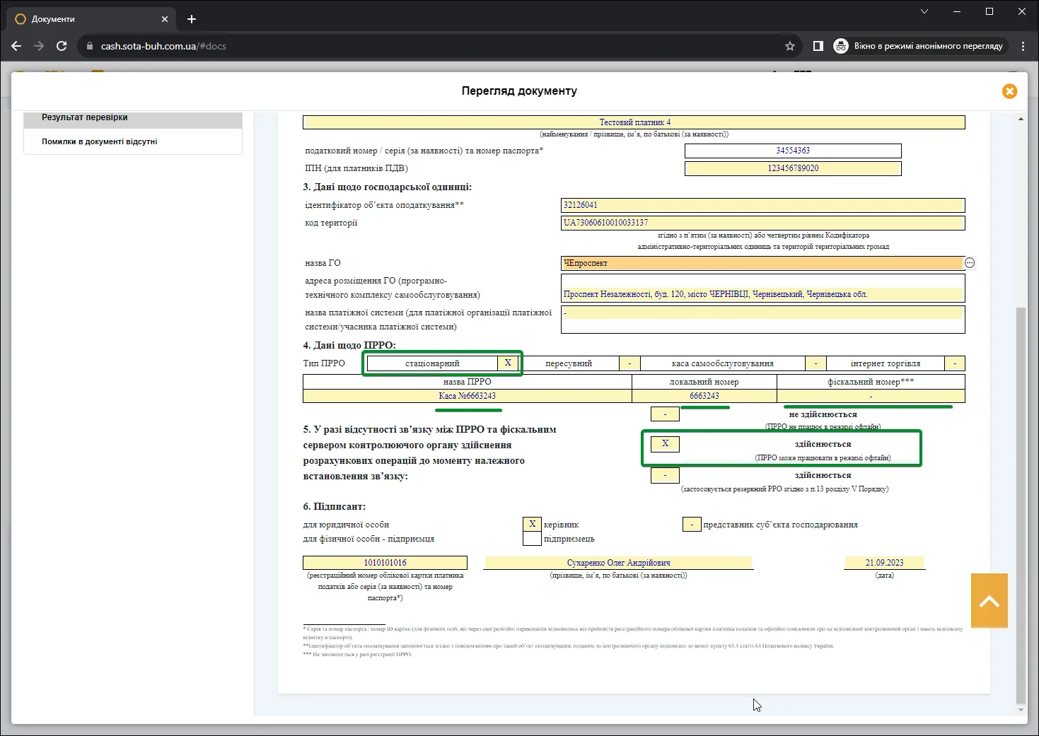The image size is (1039, 736).
Task: Expand the Результат перевірки panel header
Action: click(x=133, y=119)
